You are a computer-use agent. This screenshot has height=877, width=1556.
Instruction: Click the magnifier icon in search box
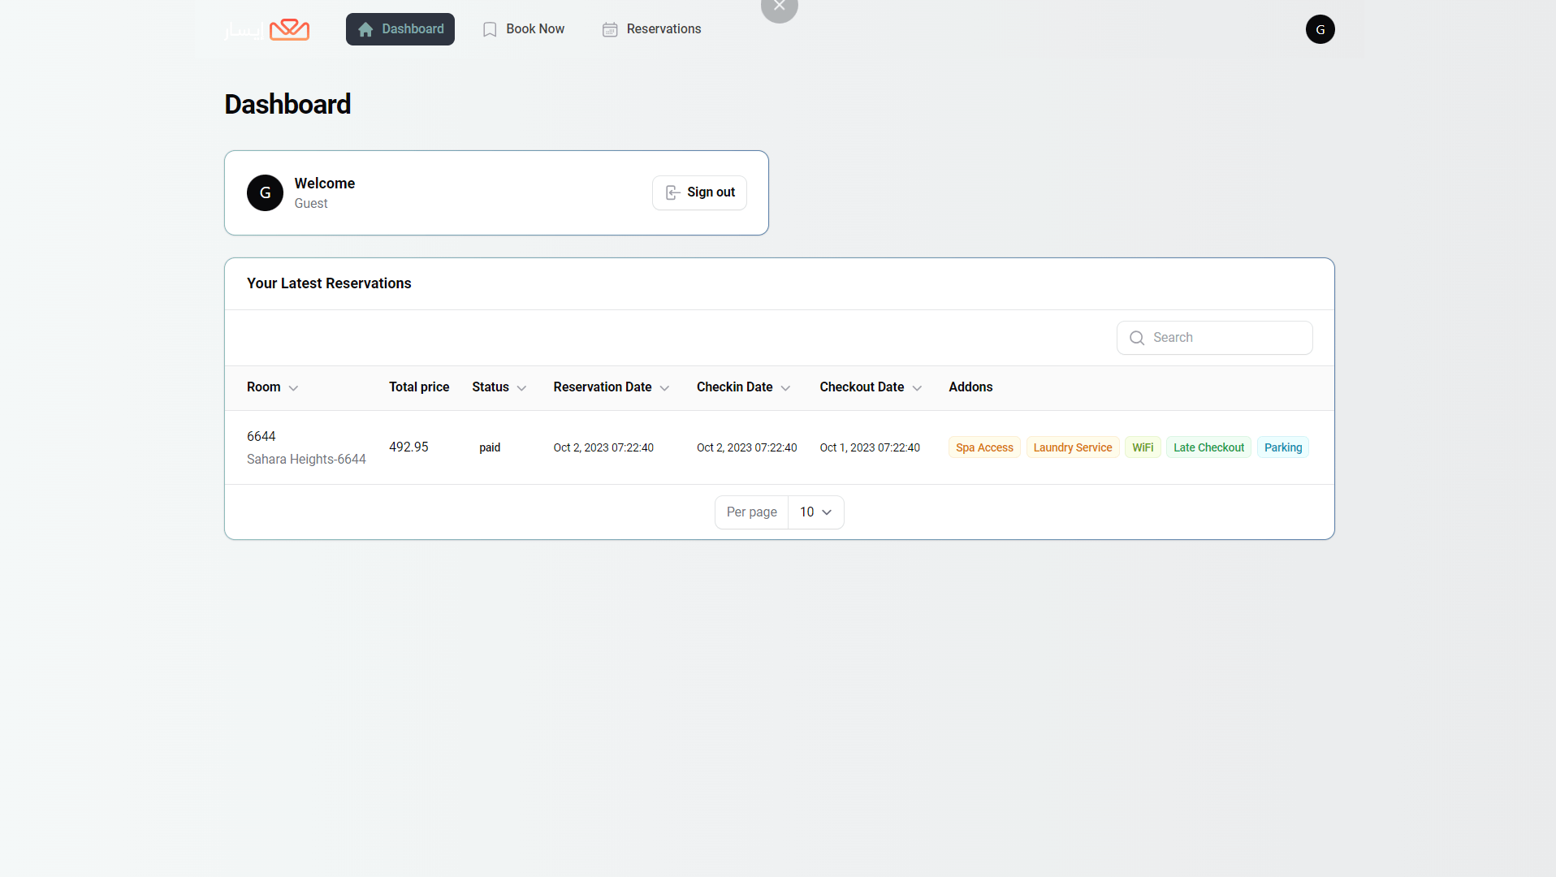(x=1137, y=338)
